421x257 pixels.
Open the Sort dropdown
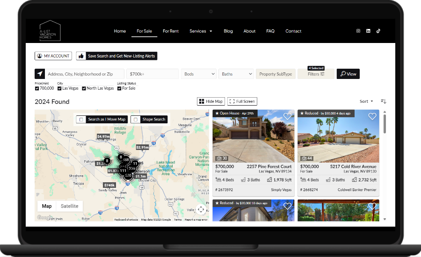[x=366, y=101]
